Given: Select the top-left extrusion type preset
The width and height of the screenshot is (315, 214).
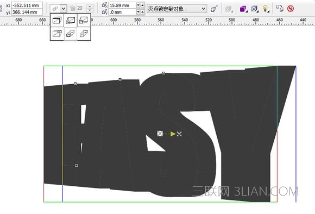Looking at the screenshot, I should click(x=57, y=20).
